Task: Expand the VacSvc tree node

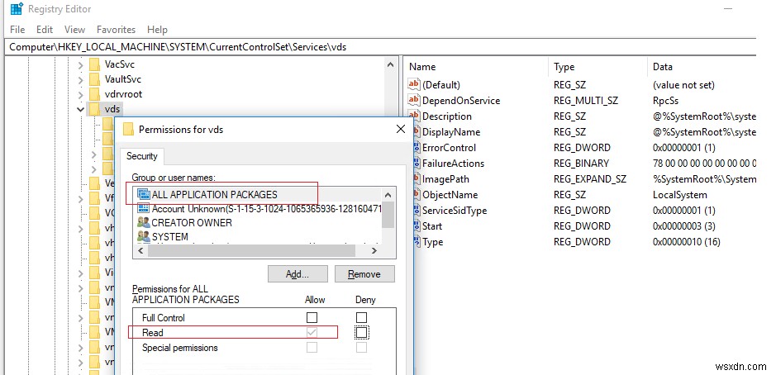Action: pos(81,64)
